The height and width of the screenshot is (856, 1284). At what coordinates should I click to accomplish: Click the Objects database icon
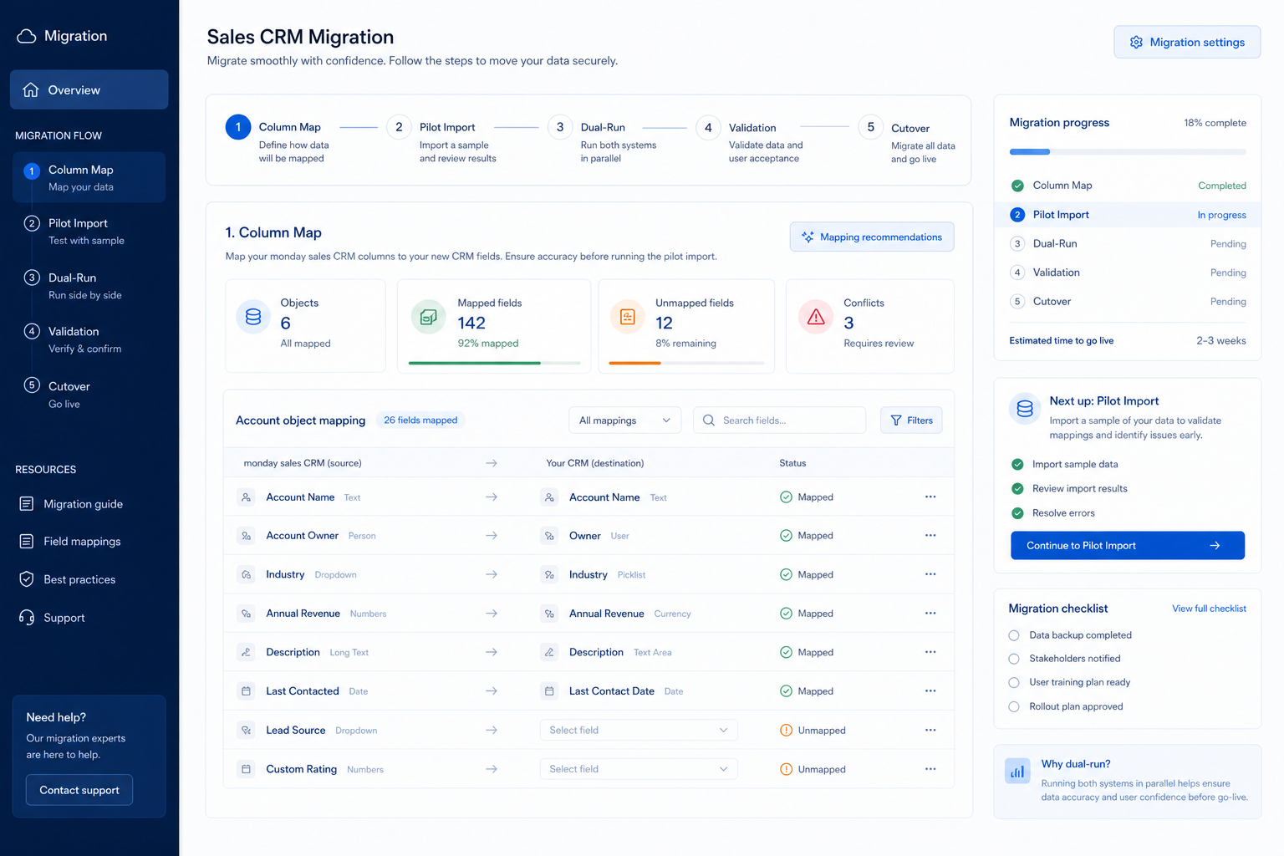coord(253,317)
